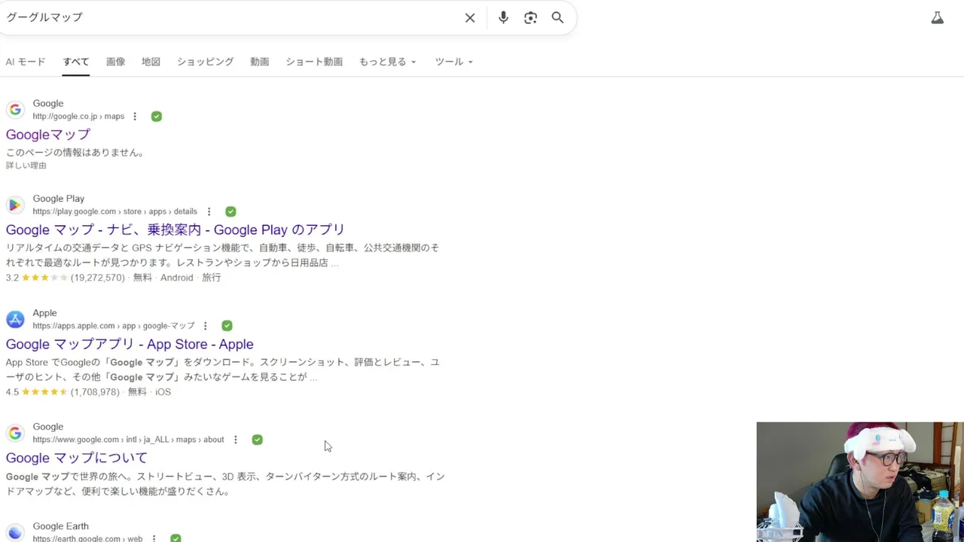The width and height of the screenshot is (964, 542).
Task: Click green safety checkmark on Apple result
Action: point(227,326)
